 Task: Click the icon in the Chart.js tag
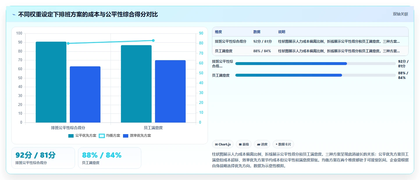[x=216, y=144]
